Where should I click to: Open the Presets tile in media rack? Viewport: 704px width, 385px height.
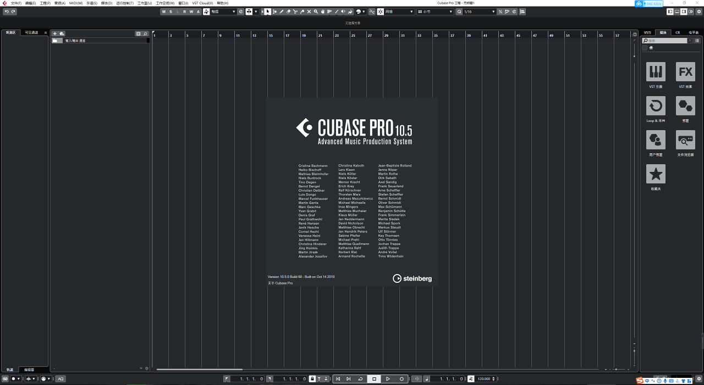point(685,106)
